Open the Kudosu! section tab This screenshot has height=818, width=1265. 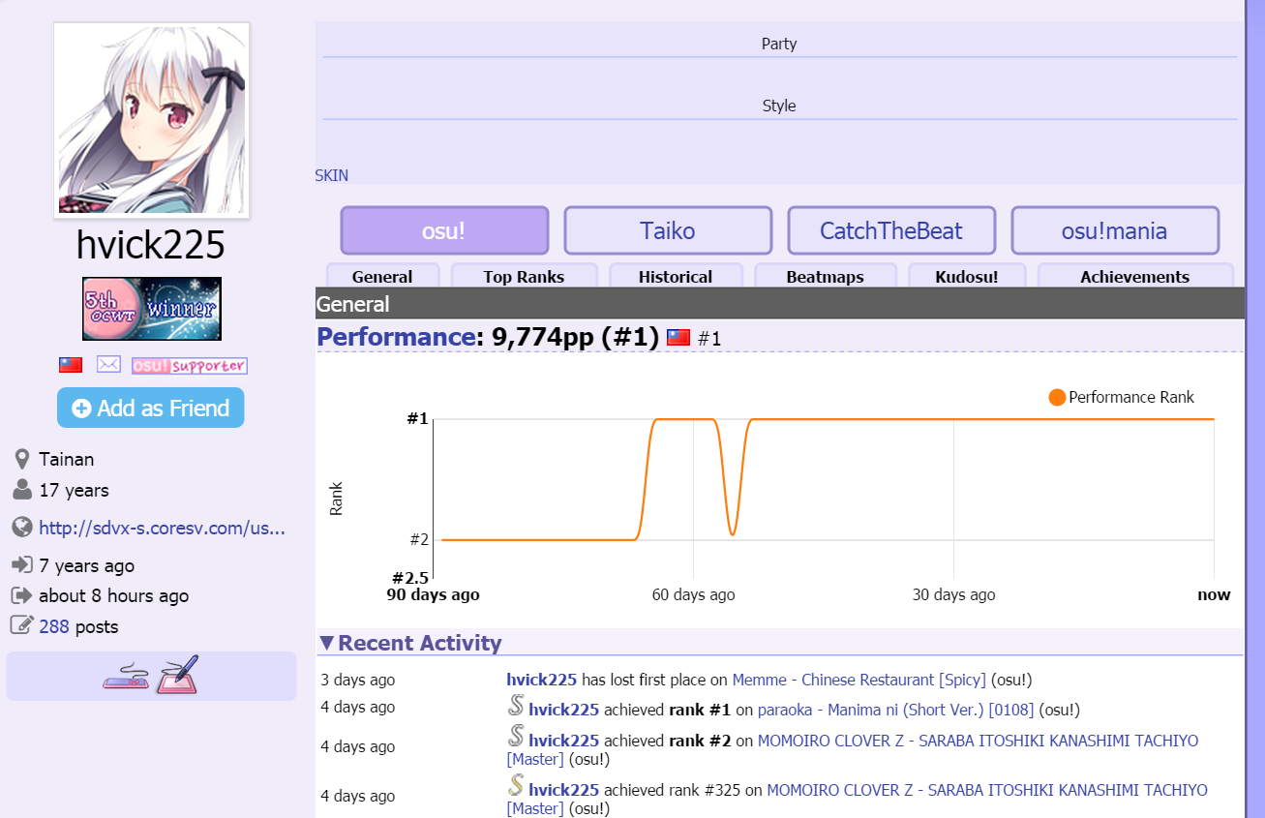click(x=967, y=276)
